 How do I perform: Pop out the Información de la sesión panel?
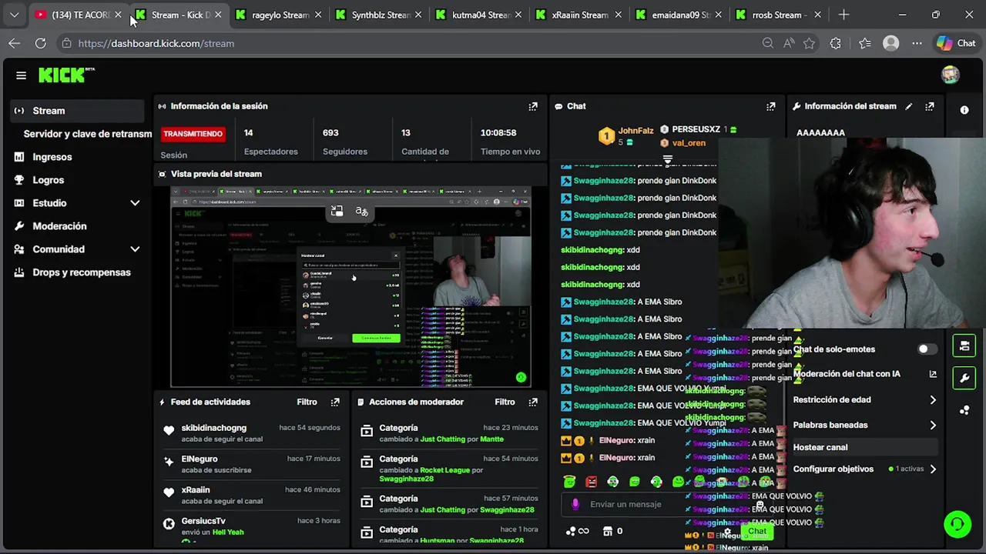(x=532, y=106)
